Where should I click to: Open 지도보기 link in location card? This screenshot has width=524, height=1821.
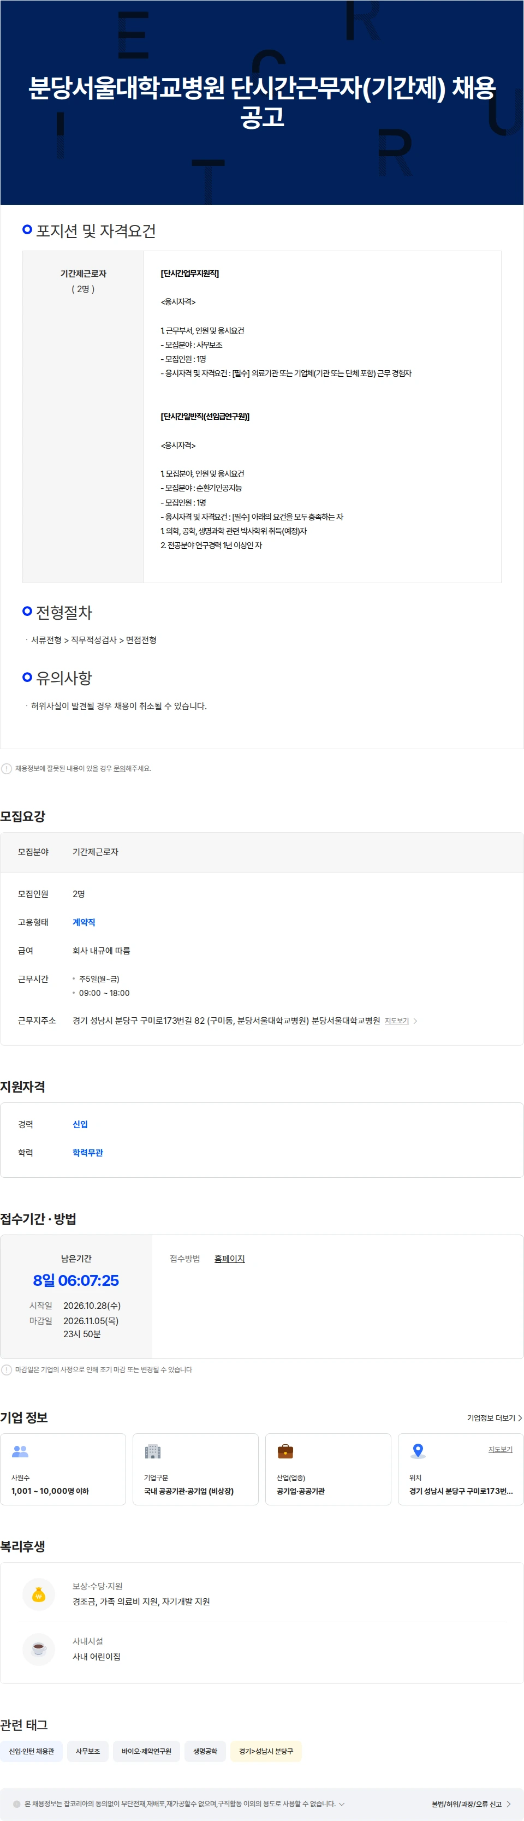point(501,1449)
